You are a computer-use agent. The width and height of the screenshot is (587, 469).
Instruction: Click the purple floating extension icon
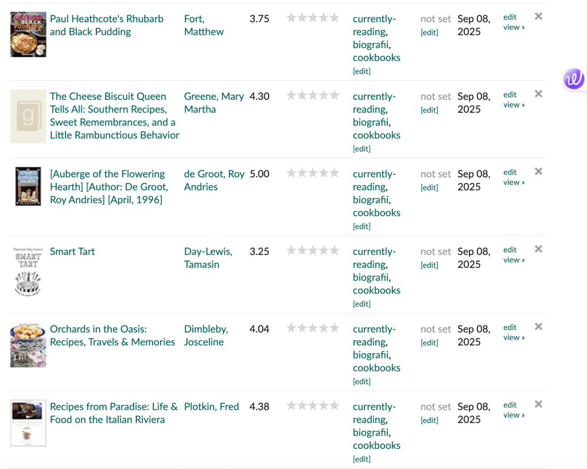pos(573,79)
